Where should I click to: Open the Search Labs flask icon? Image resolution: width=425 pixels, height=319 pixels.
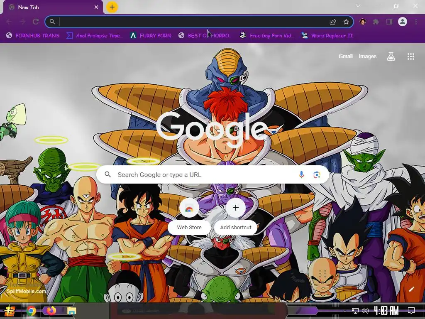pos(391,56)
